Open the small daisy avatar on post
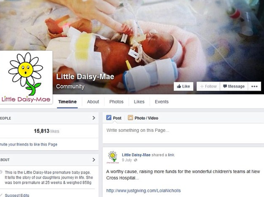 coord(113,157)
